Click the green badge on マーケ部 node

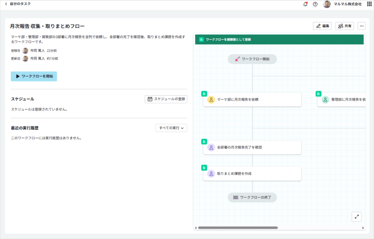pos(204,93)
